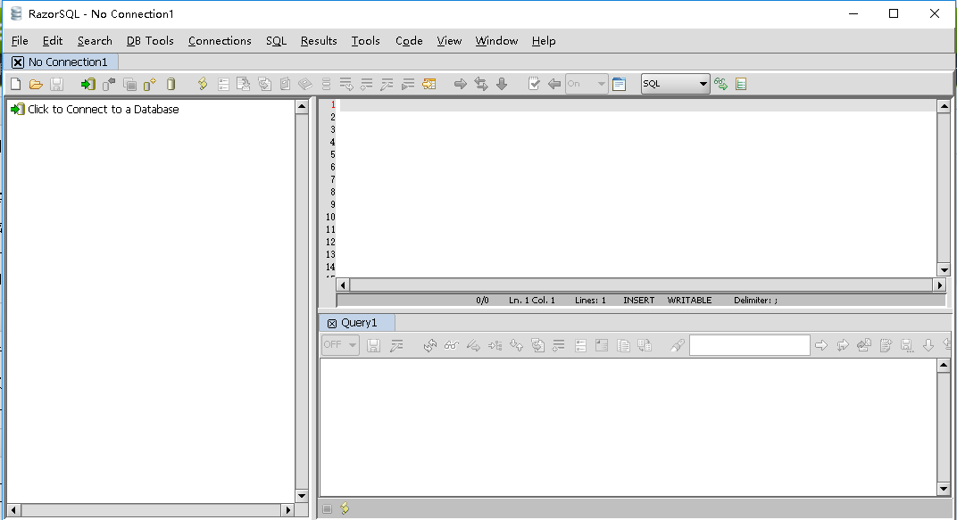This screenshot has width=957, height=520.
Task: Click the save icon in Query1 toolbar
Action: (373, 346)
